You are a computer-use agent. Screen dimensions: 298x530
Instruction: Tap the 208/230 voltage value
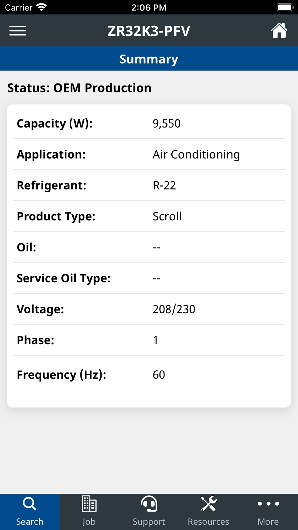[x=174, y=309]
